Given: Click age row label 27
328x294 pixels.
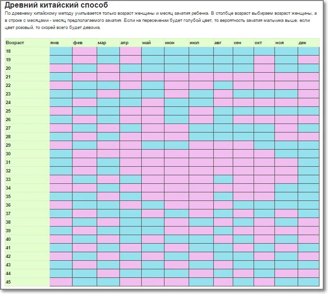Looking at the screenshot, I should click(8, 128).
